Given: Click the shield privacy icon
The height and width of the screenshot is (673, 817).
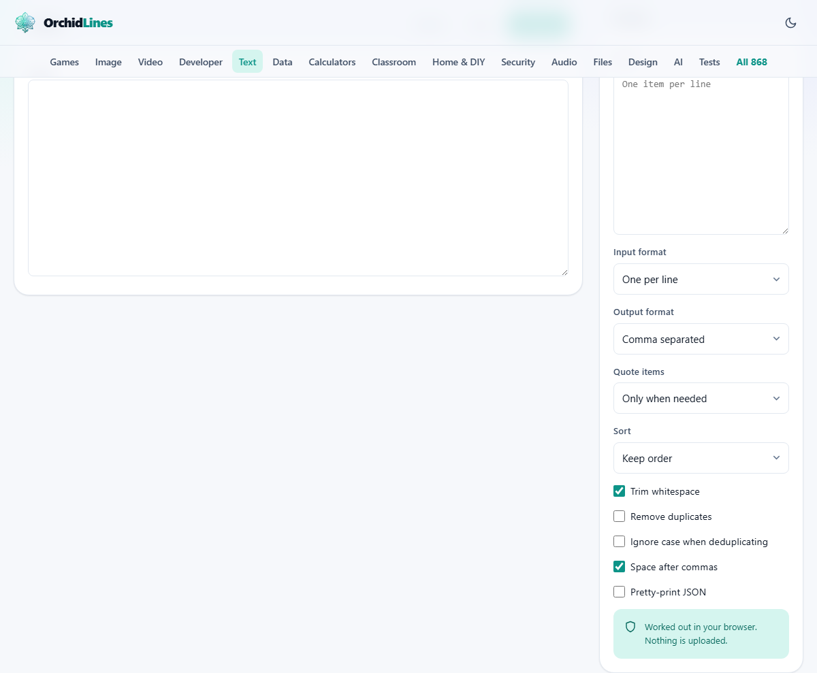Looking at the screenshot, I should 630,627.
